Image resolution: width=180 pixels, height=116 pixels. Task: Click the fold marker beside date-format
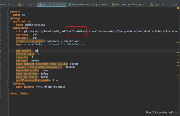click(x=8, y=87)
